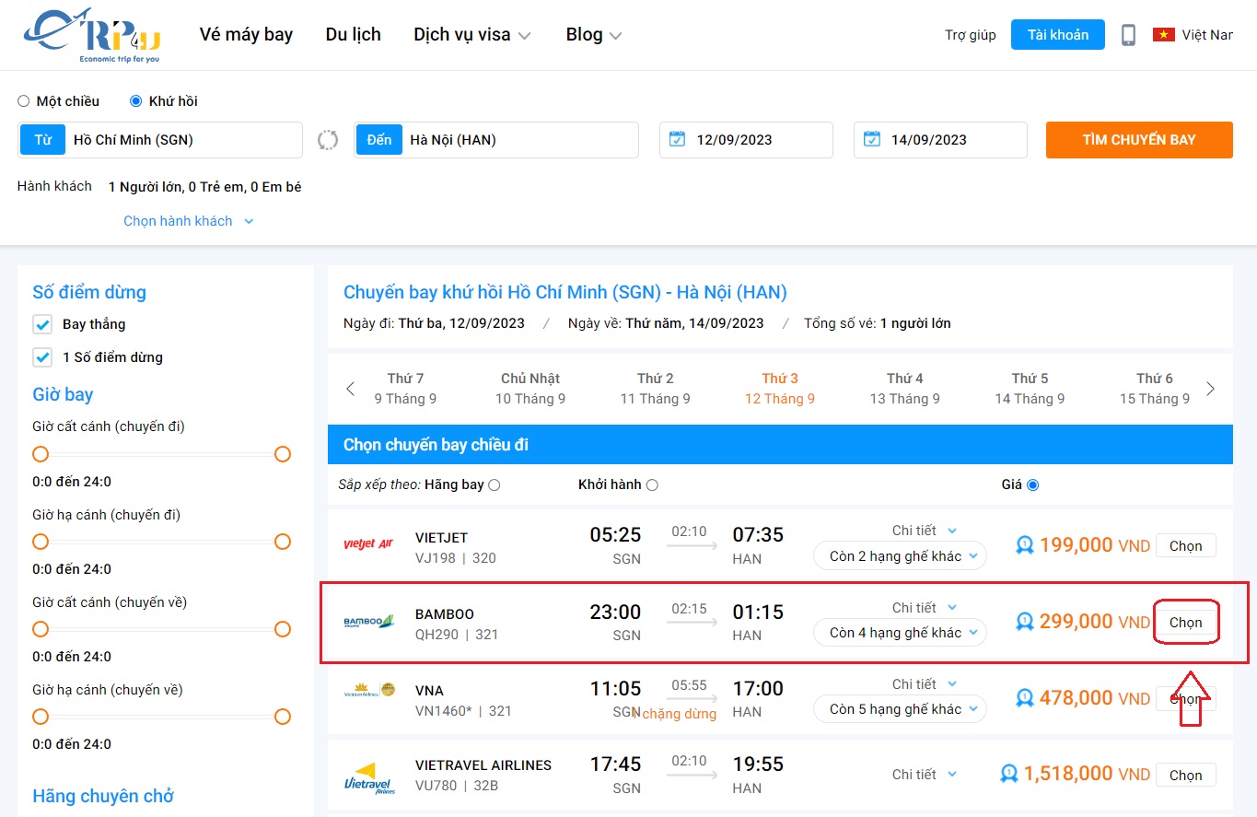Click the Hồ Chí Minh (SGN) origin field
1257x817 pixels.
160,140
